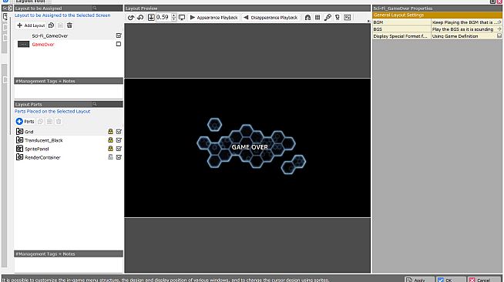Delete the selected layout with trash icon
Viewport: 504px width, 282px height.
pyautogui.click(x=69, y=25)
